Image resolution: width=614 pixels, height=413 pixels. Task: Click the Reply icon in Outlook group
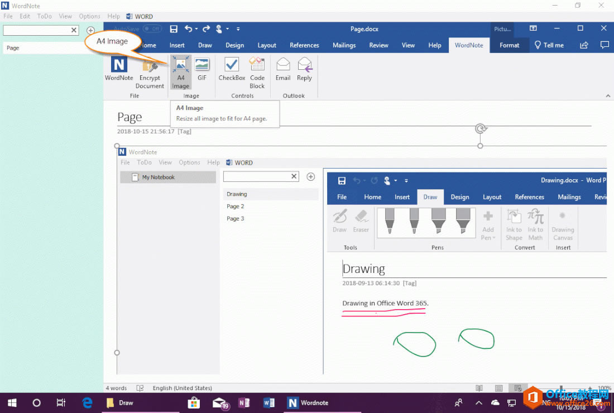pos(304,70)
